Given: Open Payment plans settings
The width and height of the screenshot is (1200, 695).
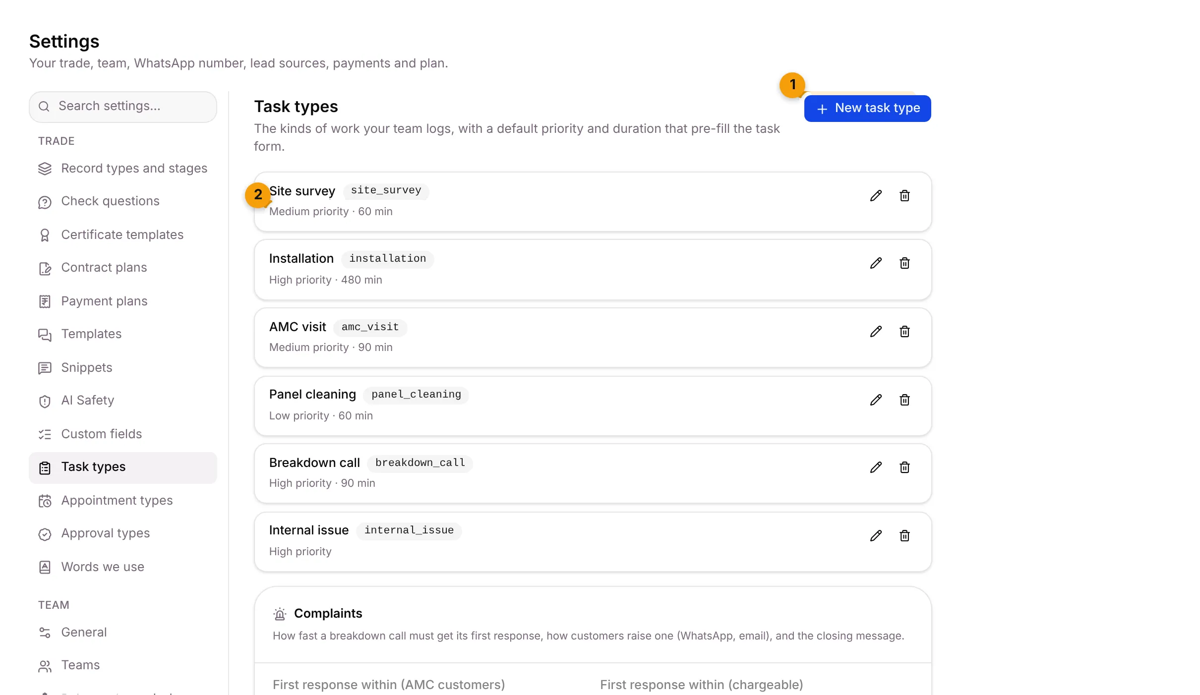Looking at the screenshot, I should pyautogui.click(x=123, y=301).
